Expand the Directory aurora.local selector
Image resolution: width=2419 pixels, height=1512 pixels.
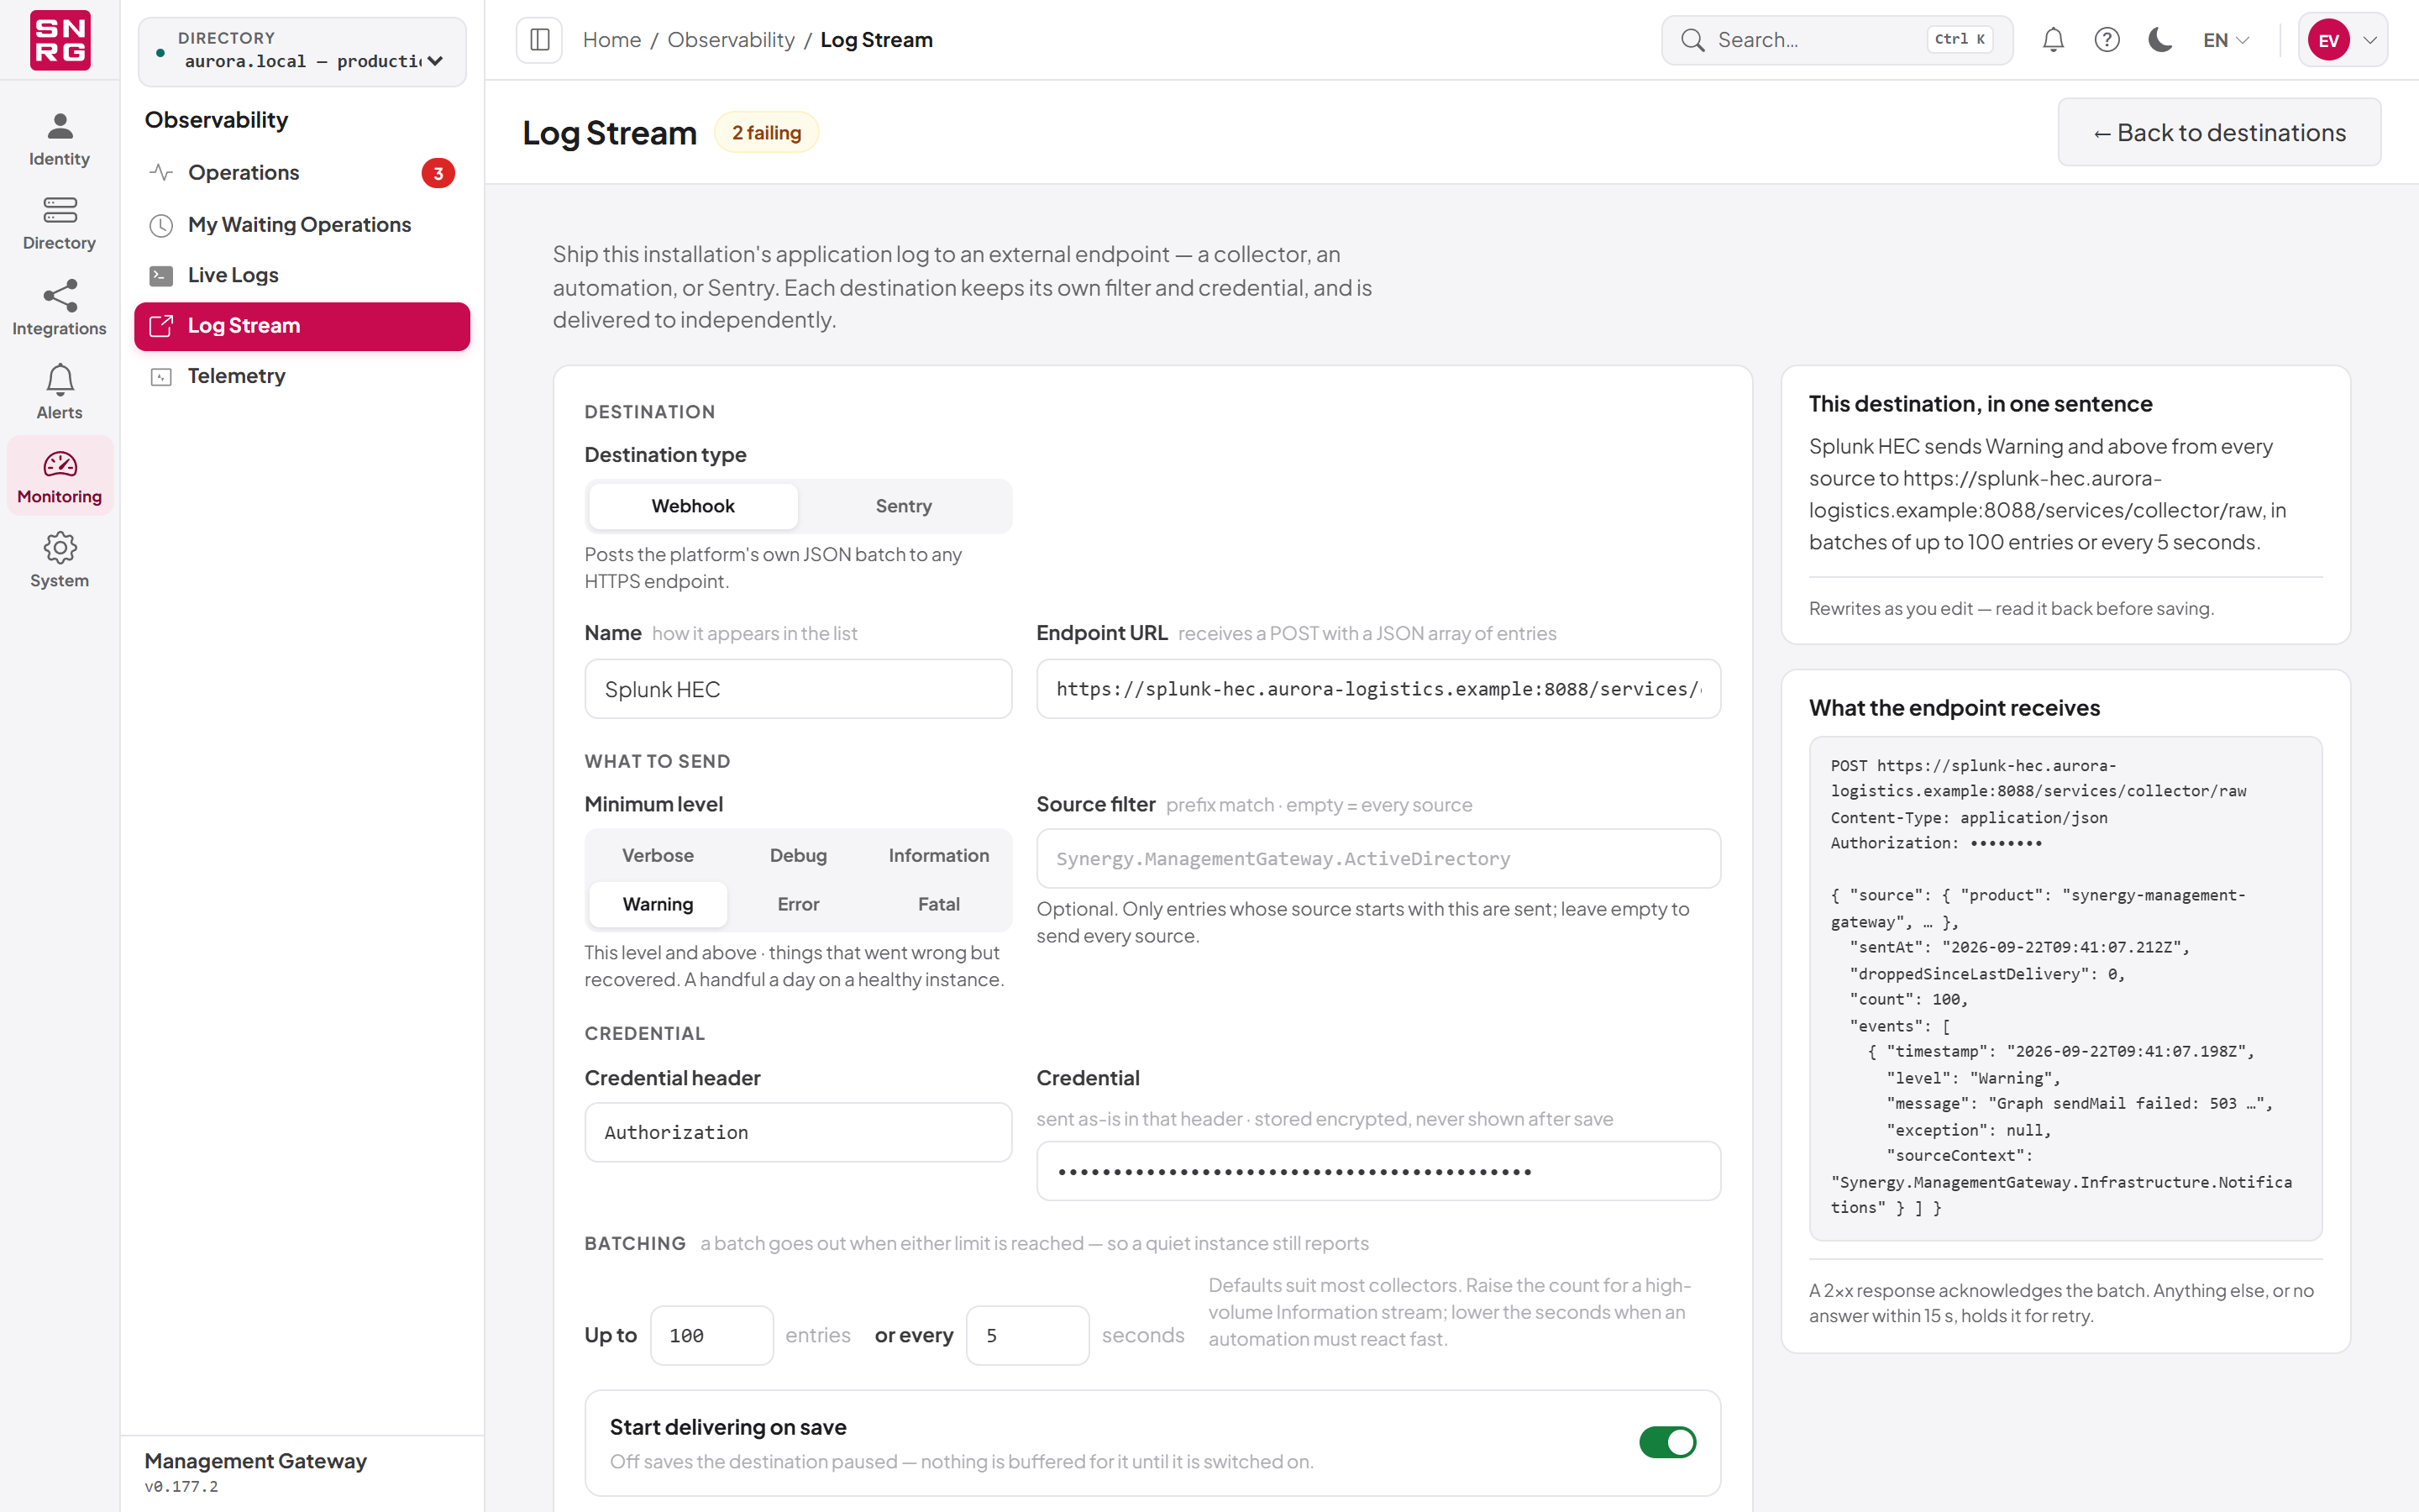[302, 51]
